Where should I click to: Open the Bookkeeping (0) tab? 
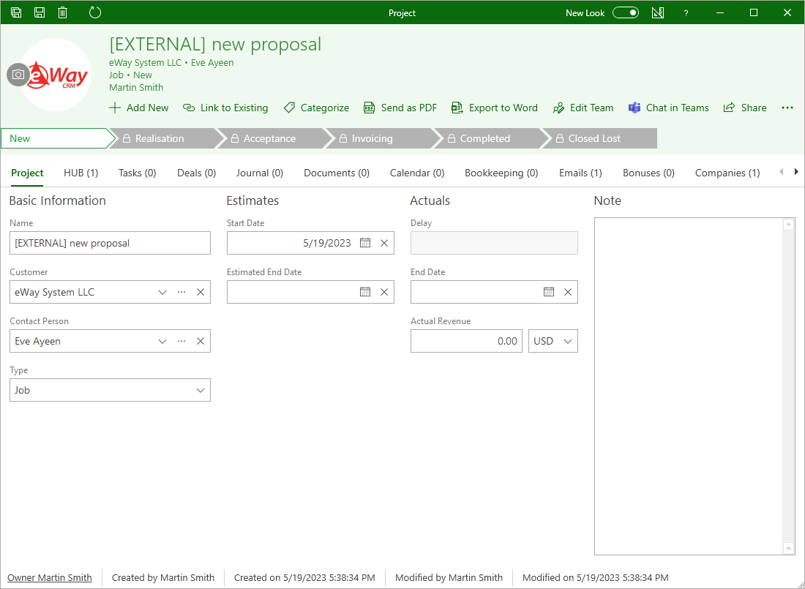[501, 173]
